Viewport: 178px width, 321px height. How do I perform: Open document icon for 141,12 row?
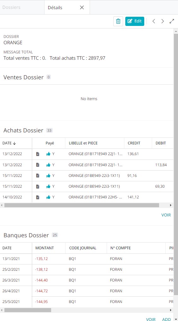[38, 197]
